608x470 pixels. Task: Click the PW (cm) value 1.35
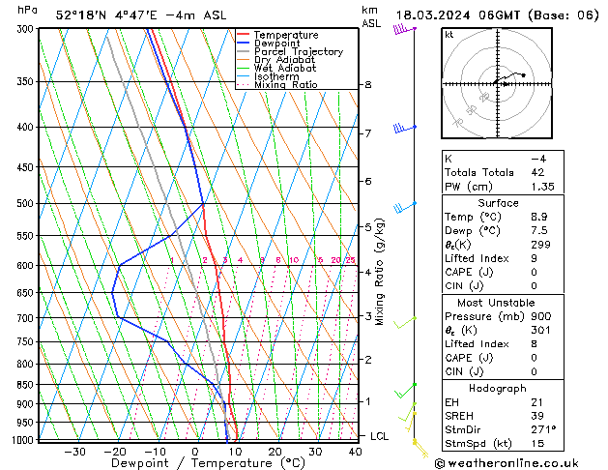(x=543, y=187)
